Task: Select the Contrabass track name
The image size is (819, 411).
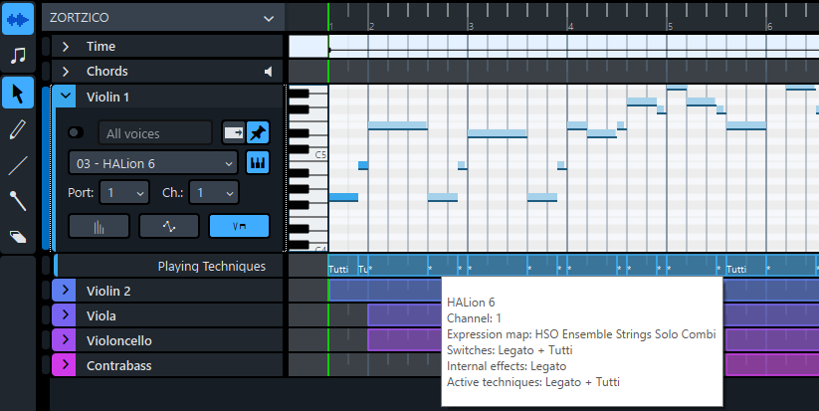Action: click(119, 365)
